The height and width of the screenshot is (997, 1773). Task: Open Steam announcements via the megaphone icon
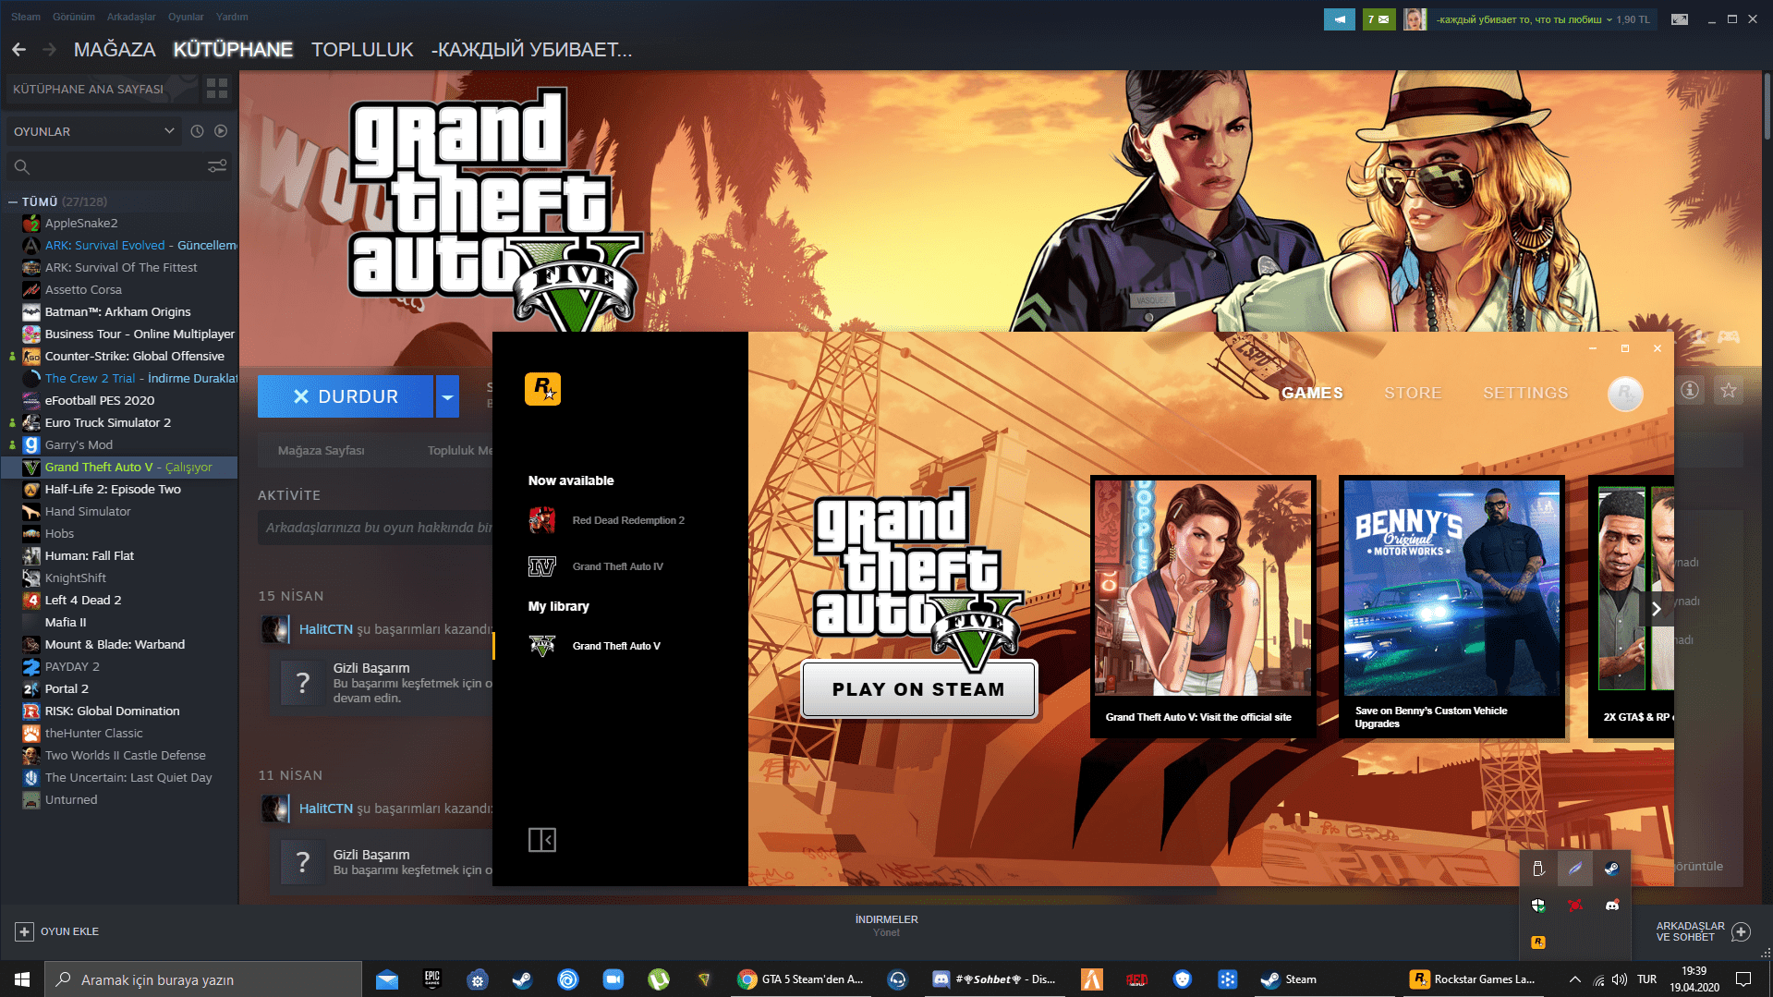1339,18
